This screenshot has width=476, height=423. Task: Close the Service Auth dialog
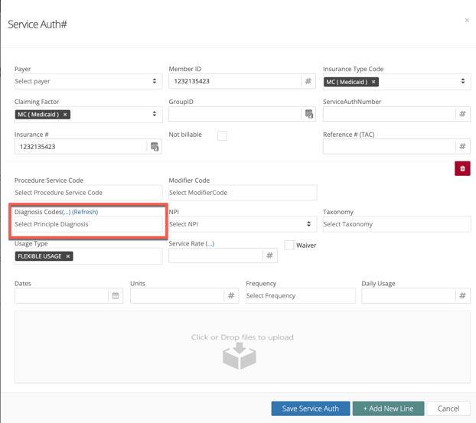point(467,21)
